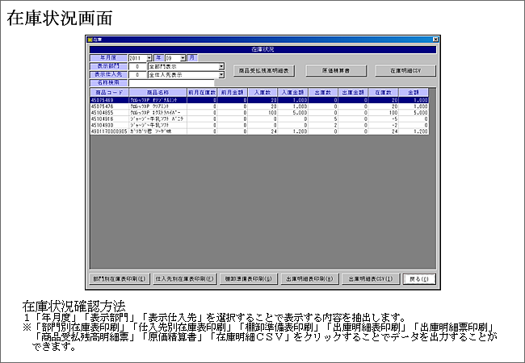This screenshot has width=525, height=363.
Task: Click the 在庫数 column header
Action: [x=384, y=93]
